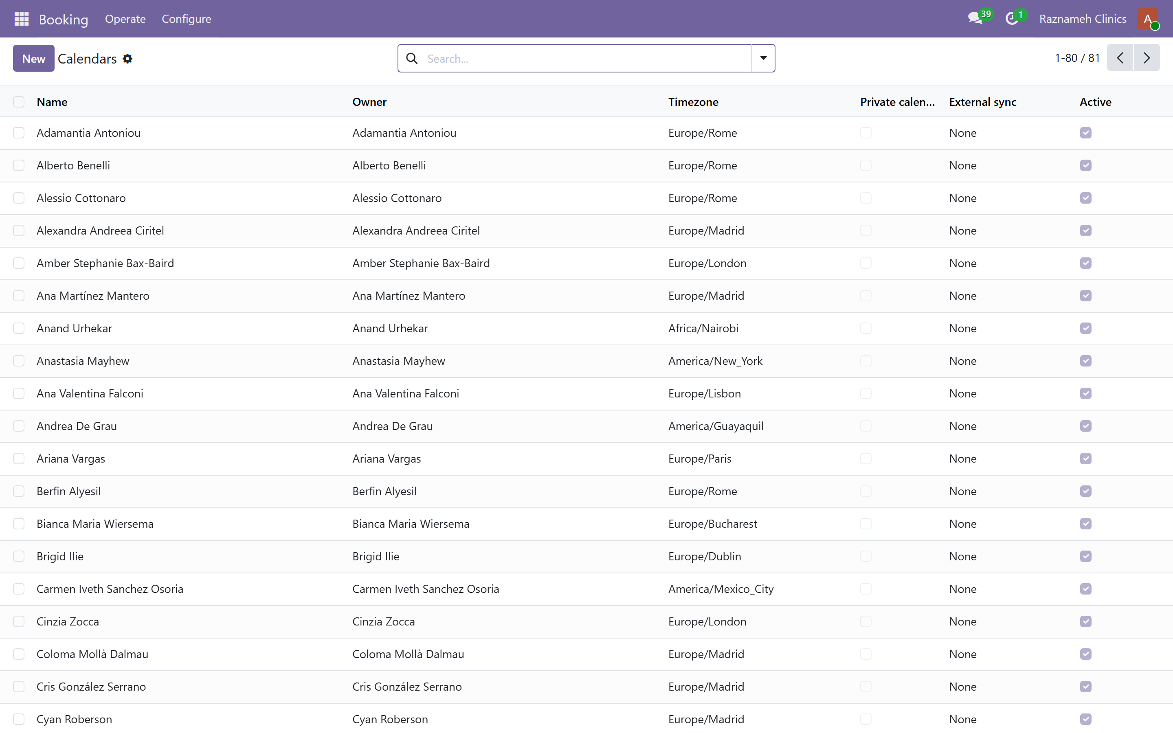Image resolution: width=1173 pixels, height=733 pixels.
Task: Click the 1-80 / 81 pager counter
Action: pos(1078,58)
